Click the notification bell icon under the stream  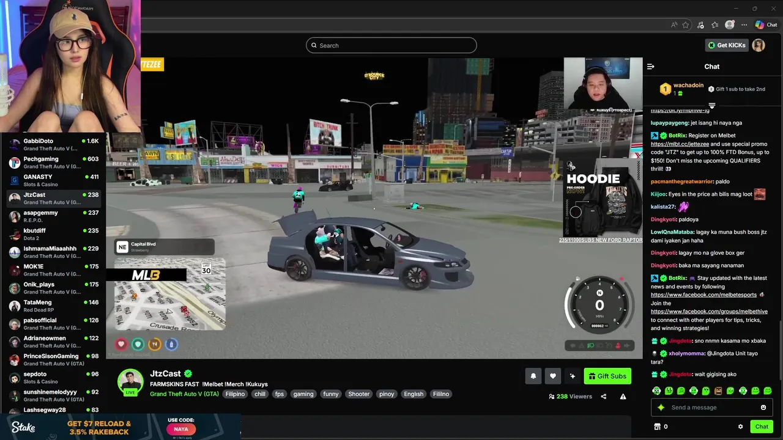tap(533, 376)
